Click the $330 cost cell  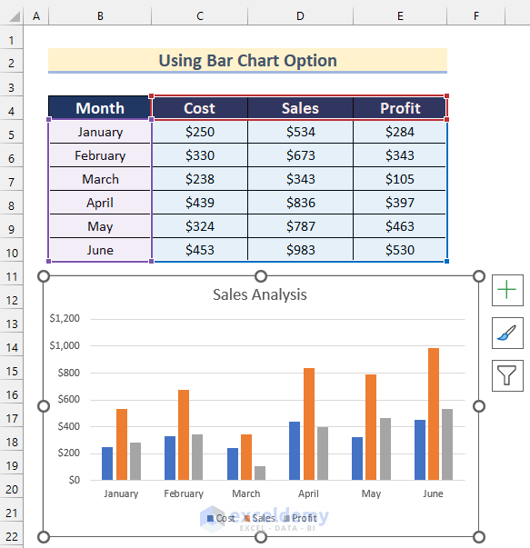[200, 155]
